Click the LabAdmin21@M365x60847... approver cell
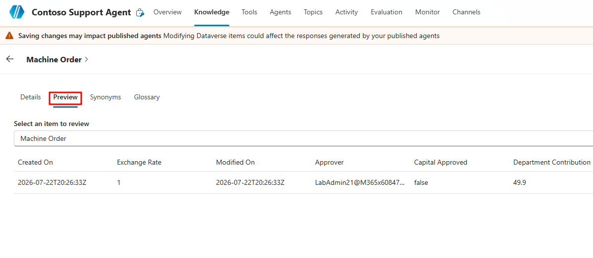593x258 pixels. pos(360,182)
